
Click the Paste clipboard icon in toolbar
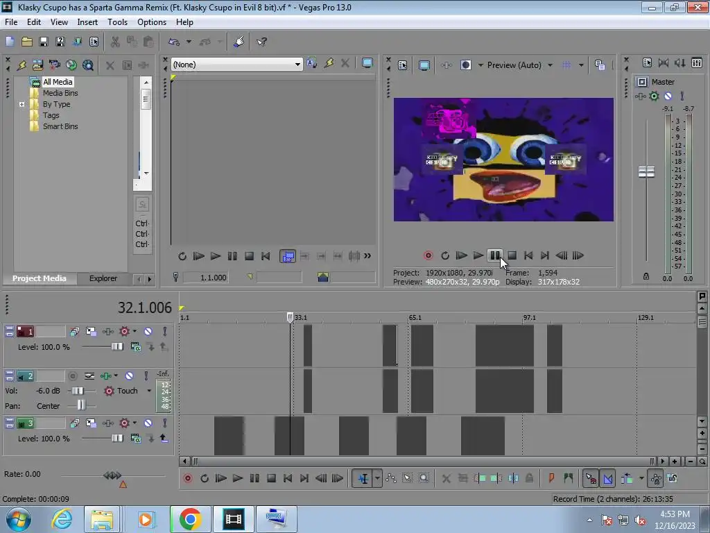148,42
